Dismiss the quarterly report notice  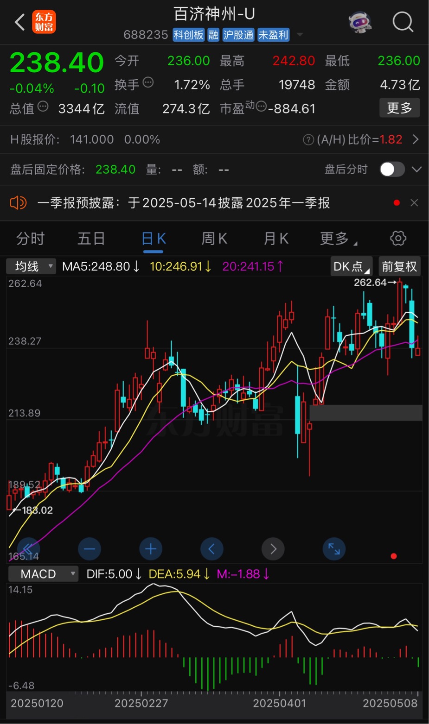414,203
